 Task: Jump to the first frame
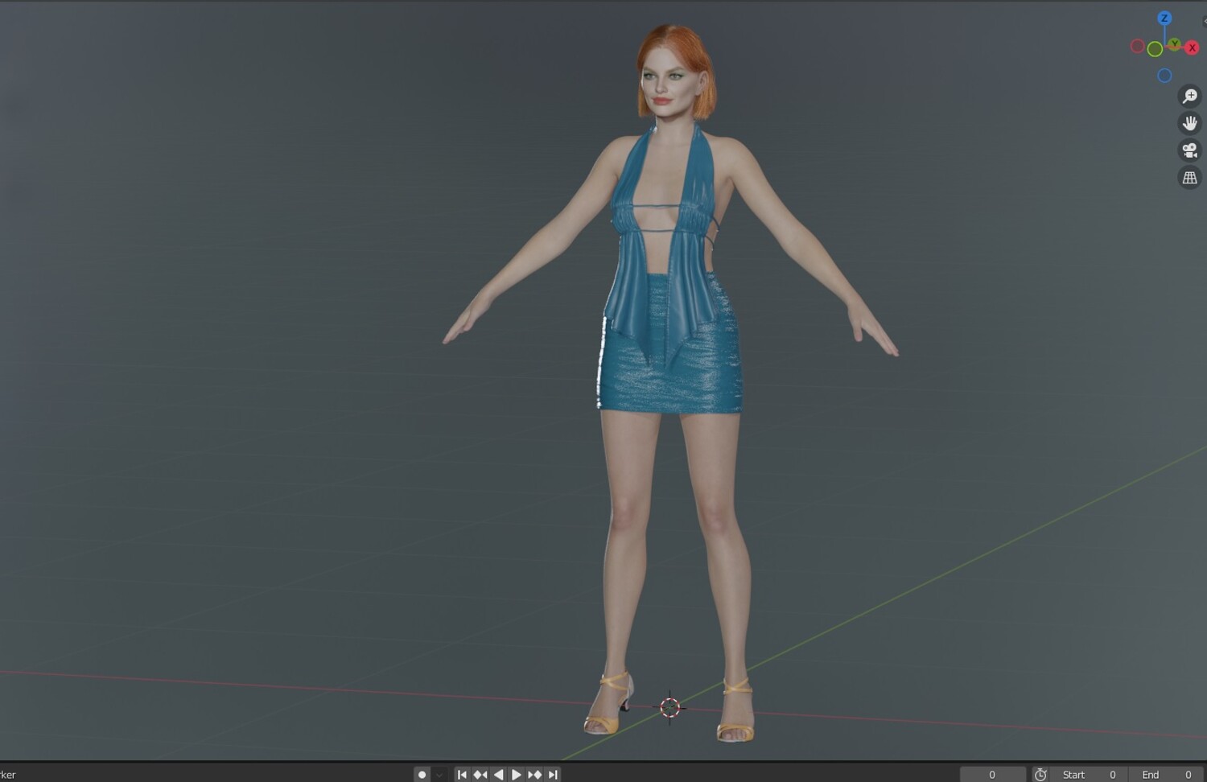point(462,774)
